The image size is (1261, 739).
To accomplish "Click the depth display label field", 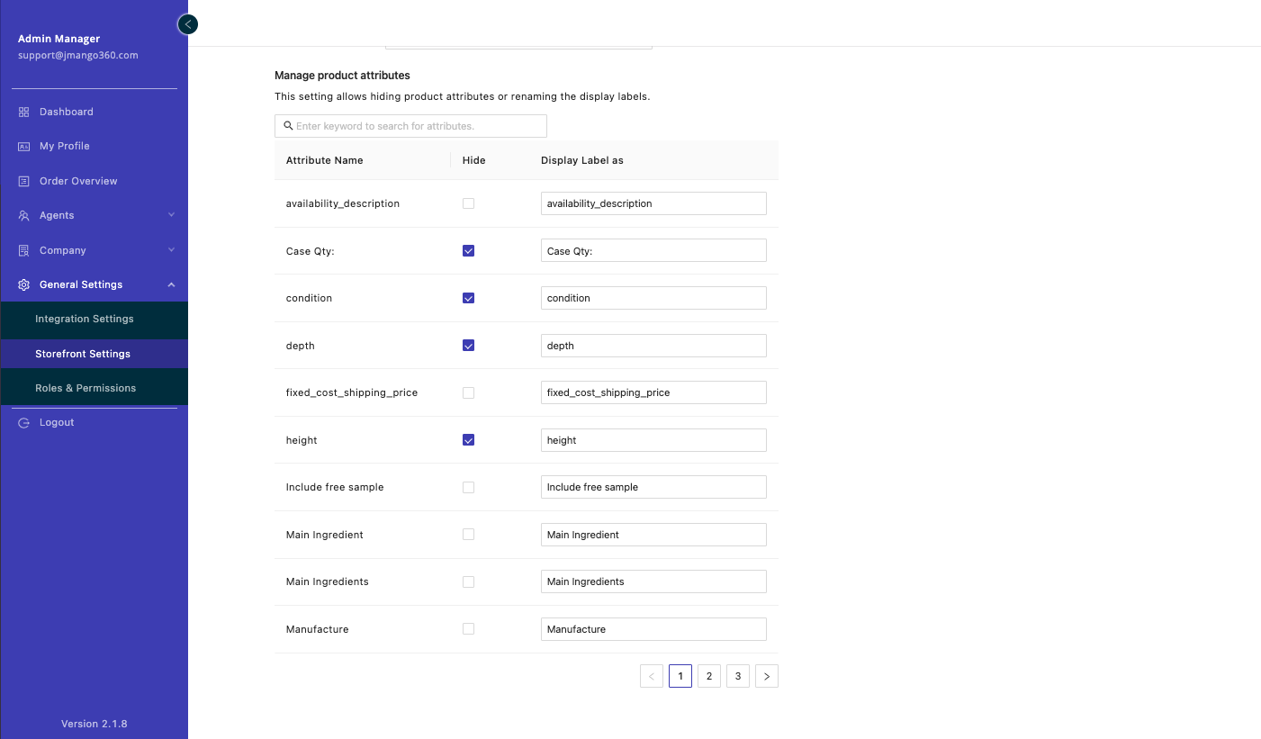I will (x=653, y=346).
